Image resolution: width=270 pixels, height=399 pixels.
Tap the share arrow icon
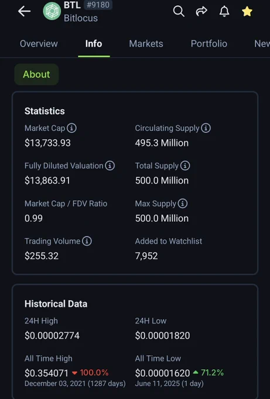click(201, 12)
